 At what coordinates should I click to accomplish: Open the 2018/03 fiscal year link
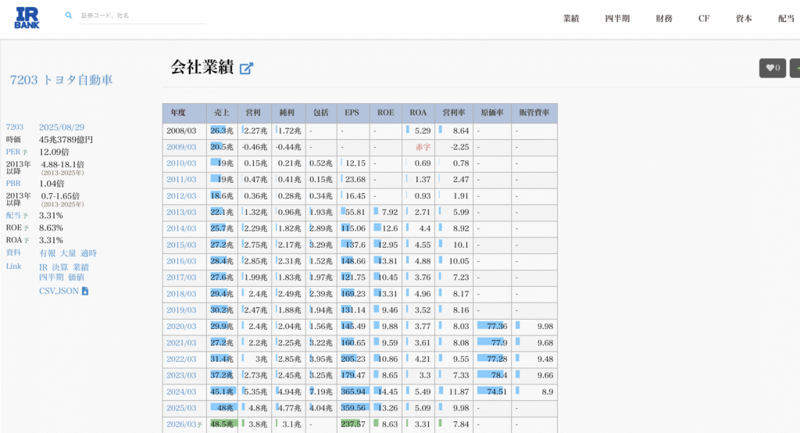click(181, 294)
